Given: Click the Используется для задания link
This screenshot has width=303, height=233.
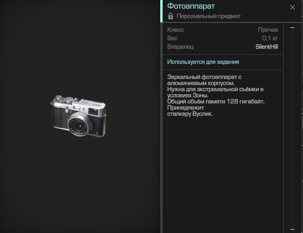Looking at the screenshot, I should pos(203,62).
